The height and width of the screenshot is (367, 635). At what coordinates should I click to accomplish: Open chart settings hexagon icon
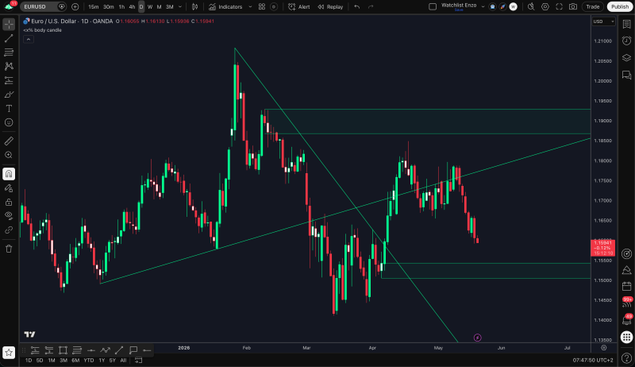click(x=545, y=6)
